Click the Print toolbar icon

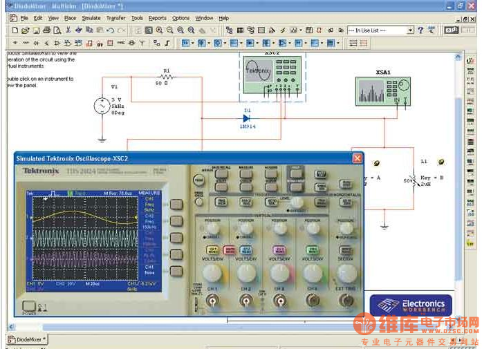[47, 30]
